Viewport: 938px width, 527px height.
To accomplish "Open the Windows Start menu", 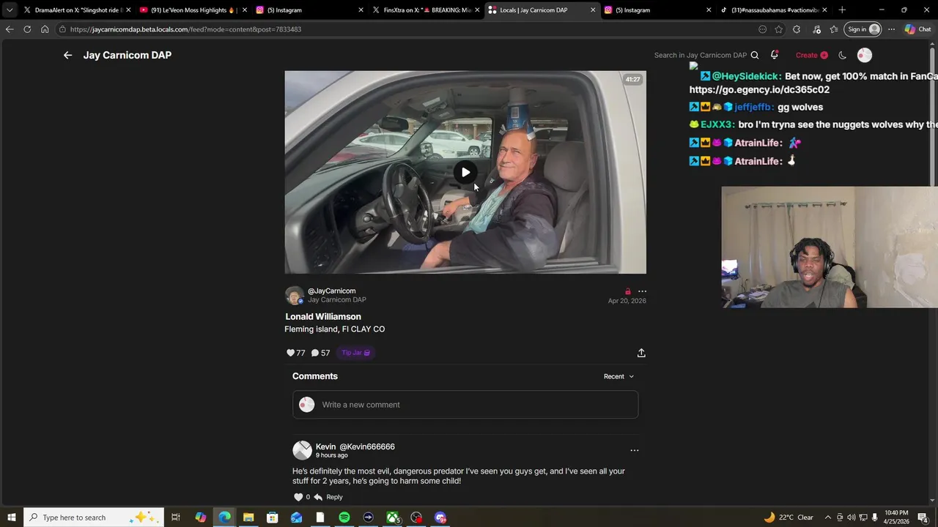I will coord(11,517).
